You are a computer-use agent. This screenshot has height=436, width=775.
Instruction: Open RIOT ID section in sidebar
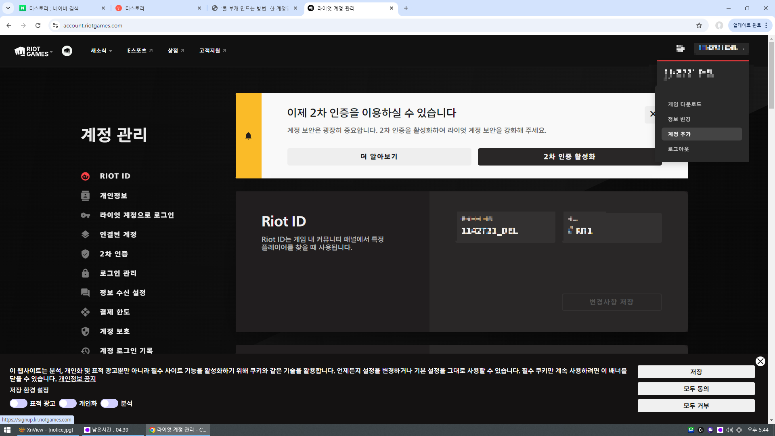click(115, 176)
